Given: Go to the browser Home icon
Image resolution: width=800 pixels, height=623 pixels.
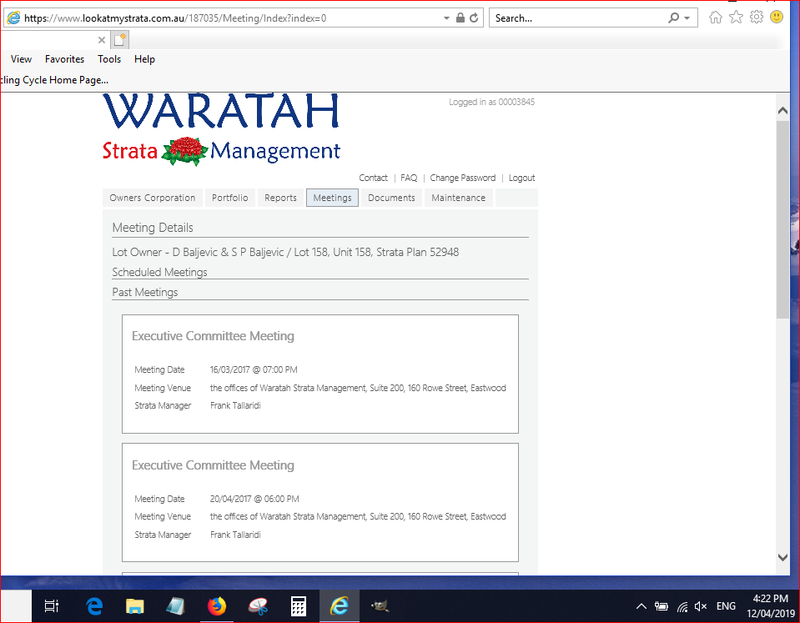Looking at the screenshot, I should click(715, 18).
